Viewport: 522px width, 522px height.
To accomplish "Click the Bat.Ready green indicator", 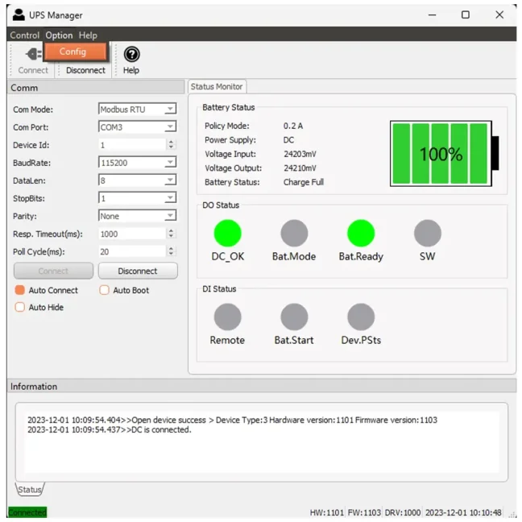I will (x=361, y=234).
